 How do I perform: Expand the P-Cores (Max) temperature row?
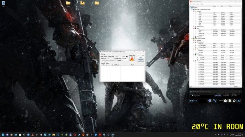(x=196, y=46)
